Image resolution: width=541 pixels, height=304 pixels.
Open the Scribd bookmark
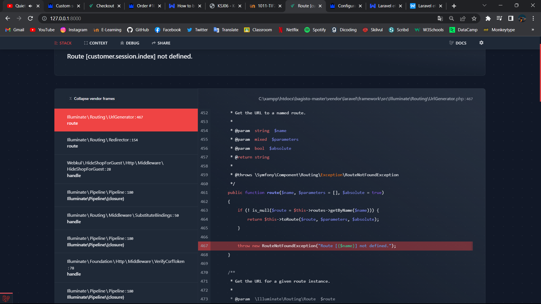pos(399,30)
